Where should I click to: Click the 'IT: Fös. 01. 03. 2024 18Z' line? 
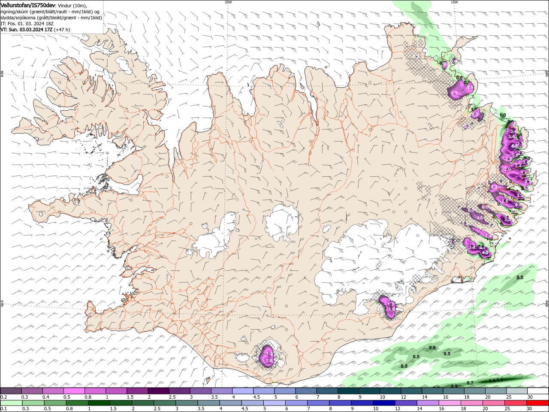click(x=27, y=24)
